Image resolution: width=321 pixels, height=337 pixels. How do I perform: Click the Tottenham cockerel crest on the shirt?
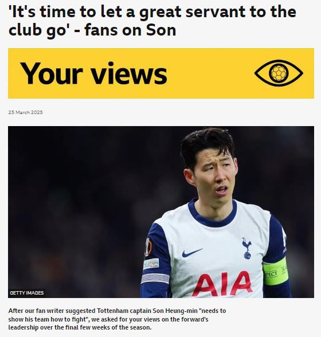click(247, 248)
